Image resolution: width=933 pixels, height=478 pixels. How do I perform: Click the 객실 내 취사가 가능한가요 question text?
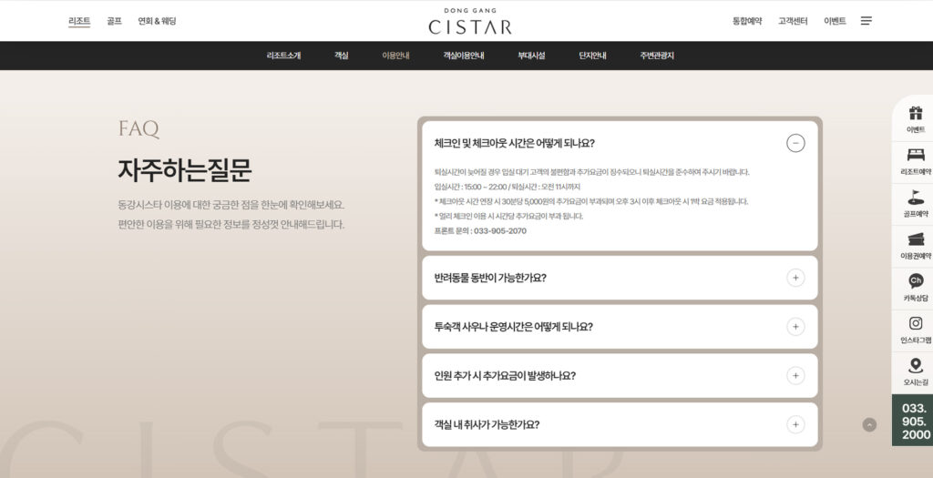[487, 424]
